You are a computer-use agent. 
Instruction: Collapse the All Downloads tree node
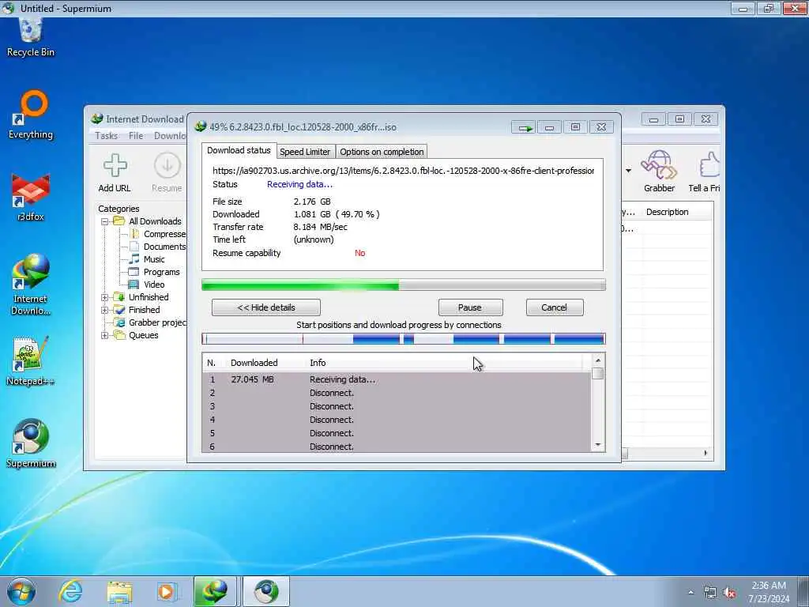[105, 221]
